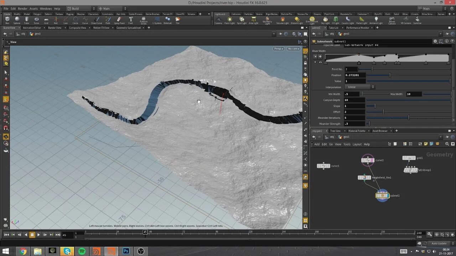
Task: Open the File menu
Action: tap(6, 9)
